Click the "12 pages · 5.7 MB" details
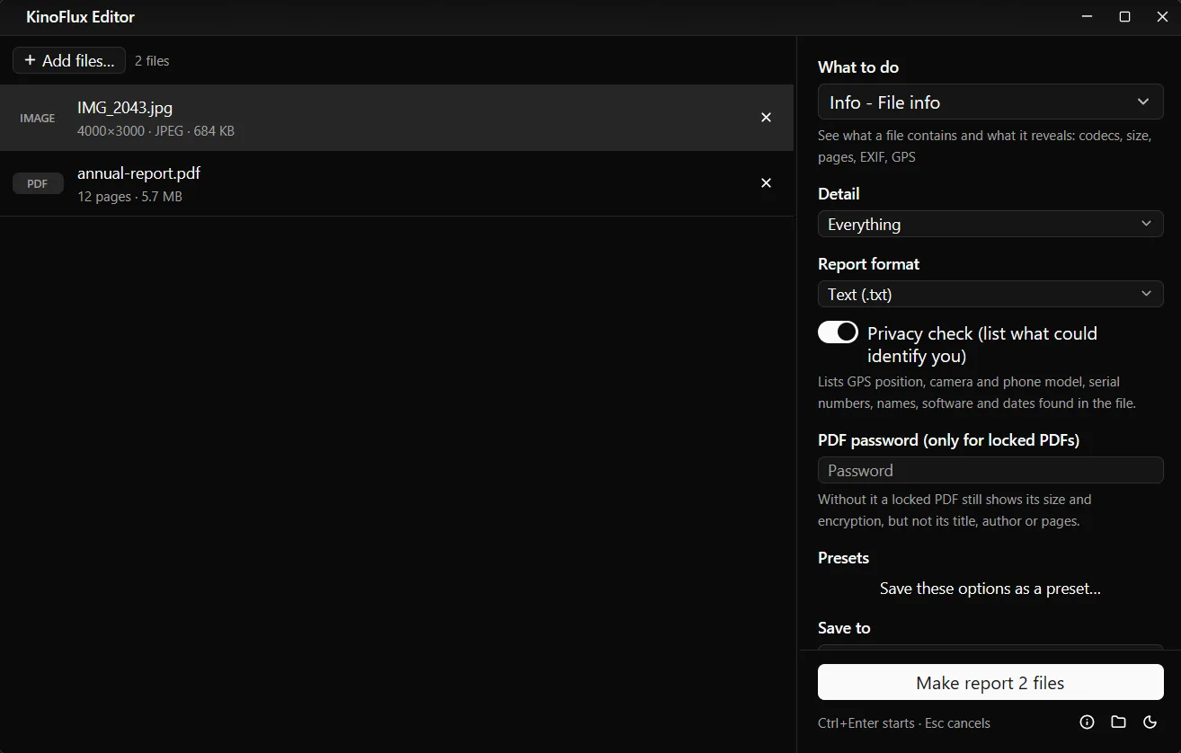 tap(129, 197)
